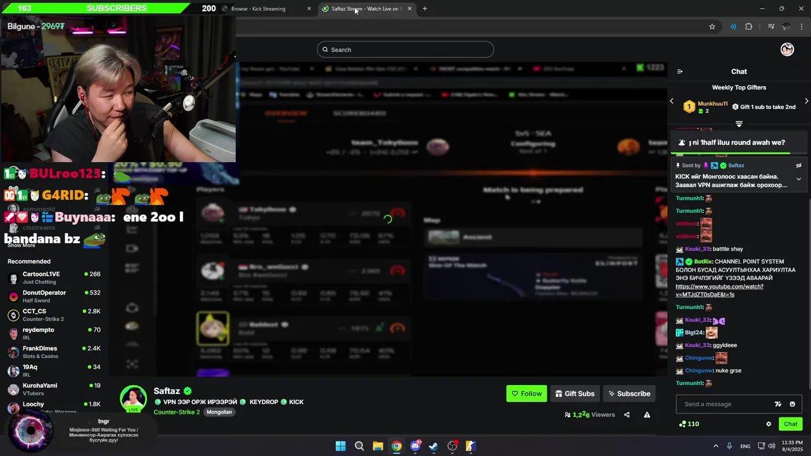The width and height of the screenshot is (811, 456).
Task: Open the 110 channel points menu
Action: [689, 424]
